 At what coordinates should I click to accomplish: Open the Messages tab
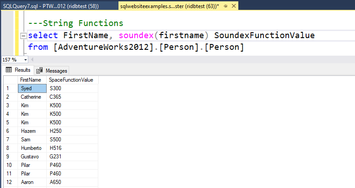click(x=52, y=70)
